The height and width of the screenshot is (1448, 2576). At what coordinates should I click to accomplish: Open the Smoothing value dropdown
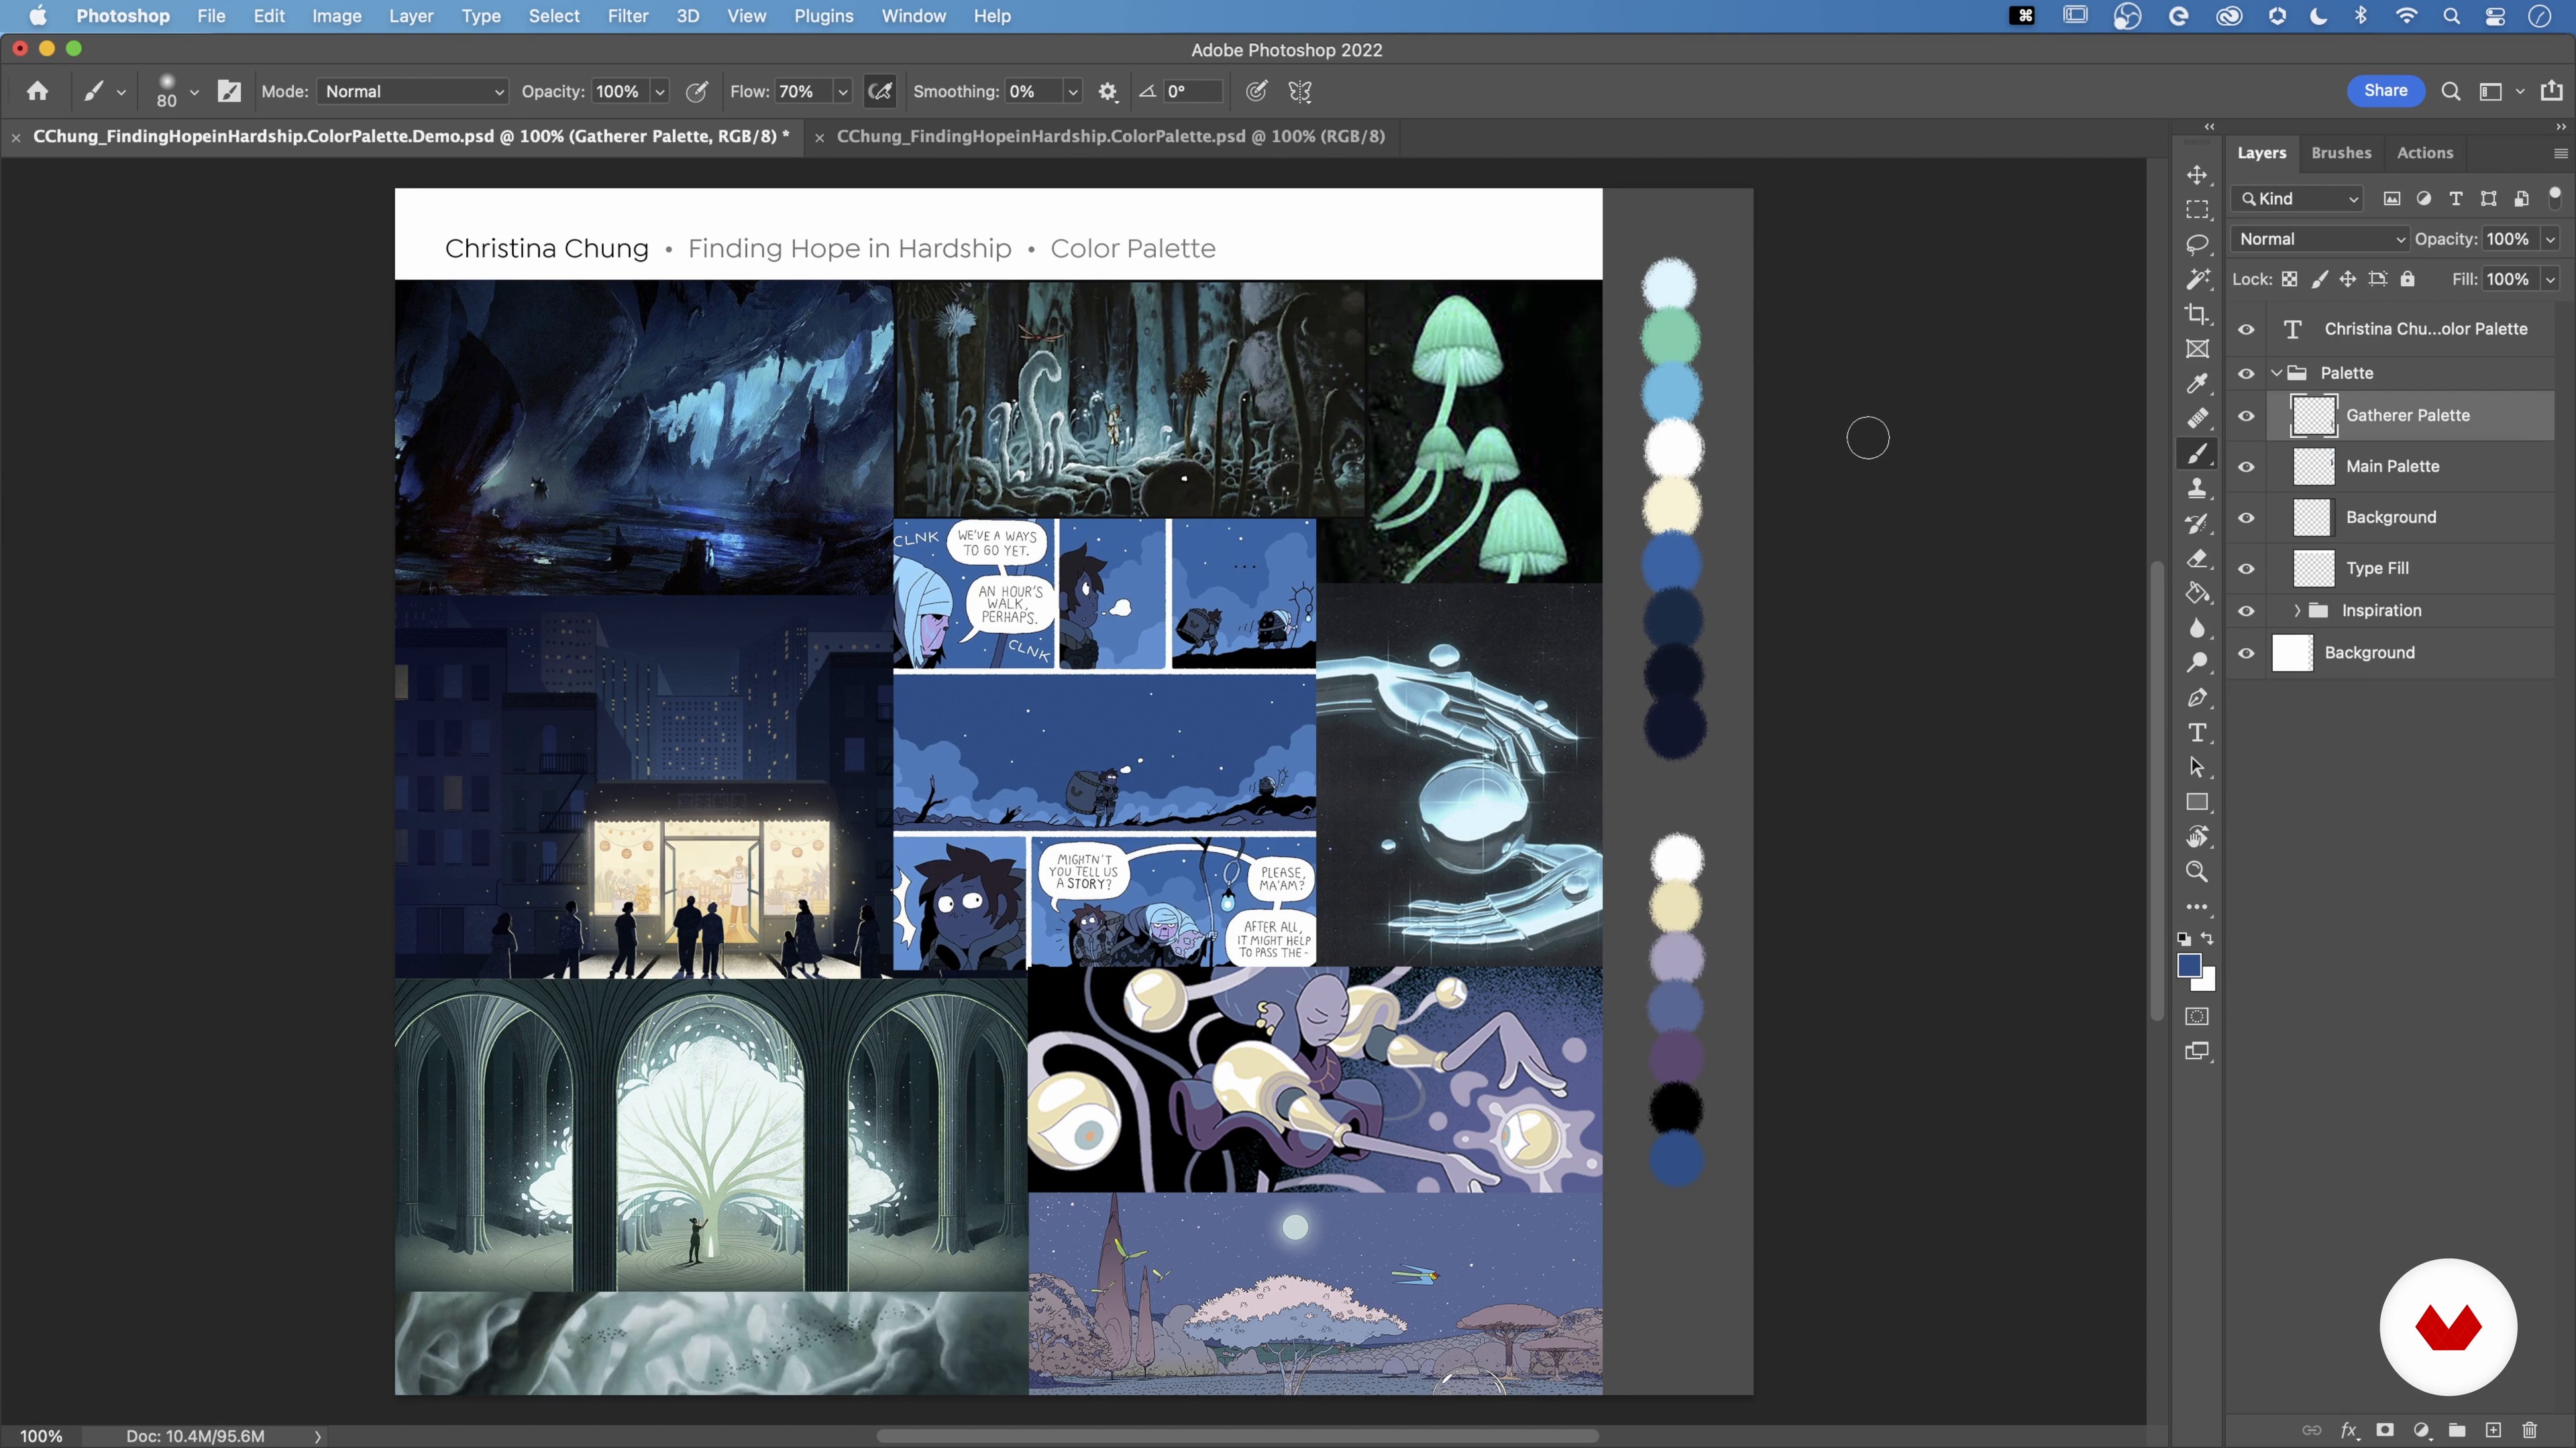click(1073, 91)
